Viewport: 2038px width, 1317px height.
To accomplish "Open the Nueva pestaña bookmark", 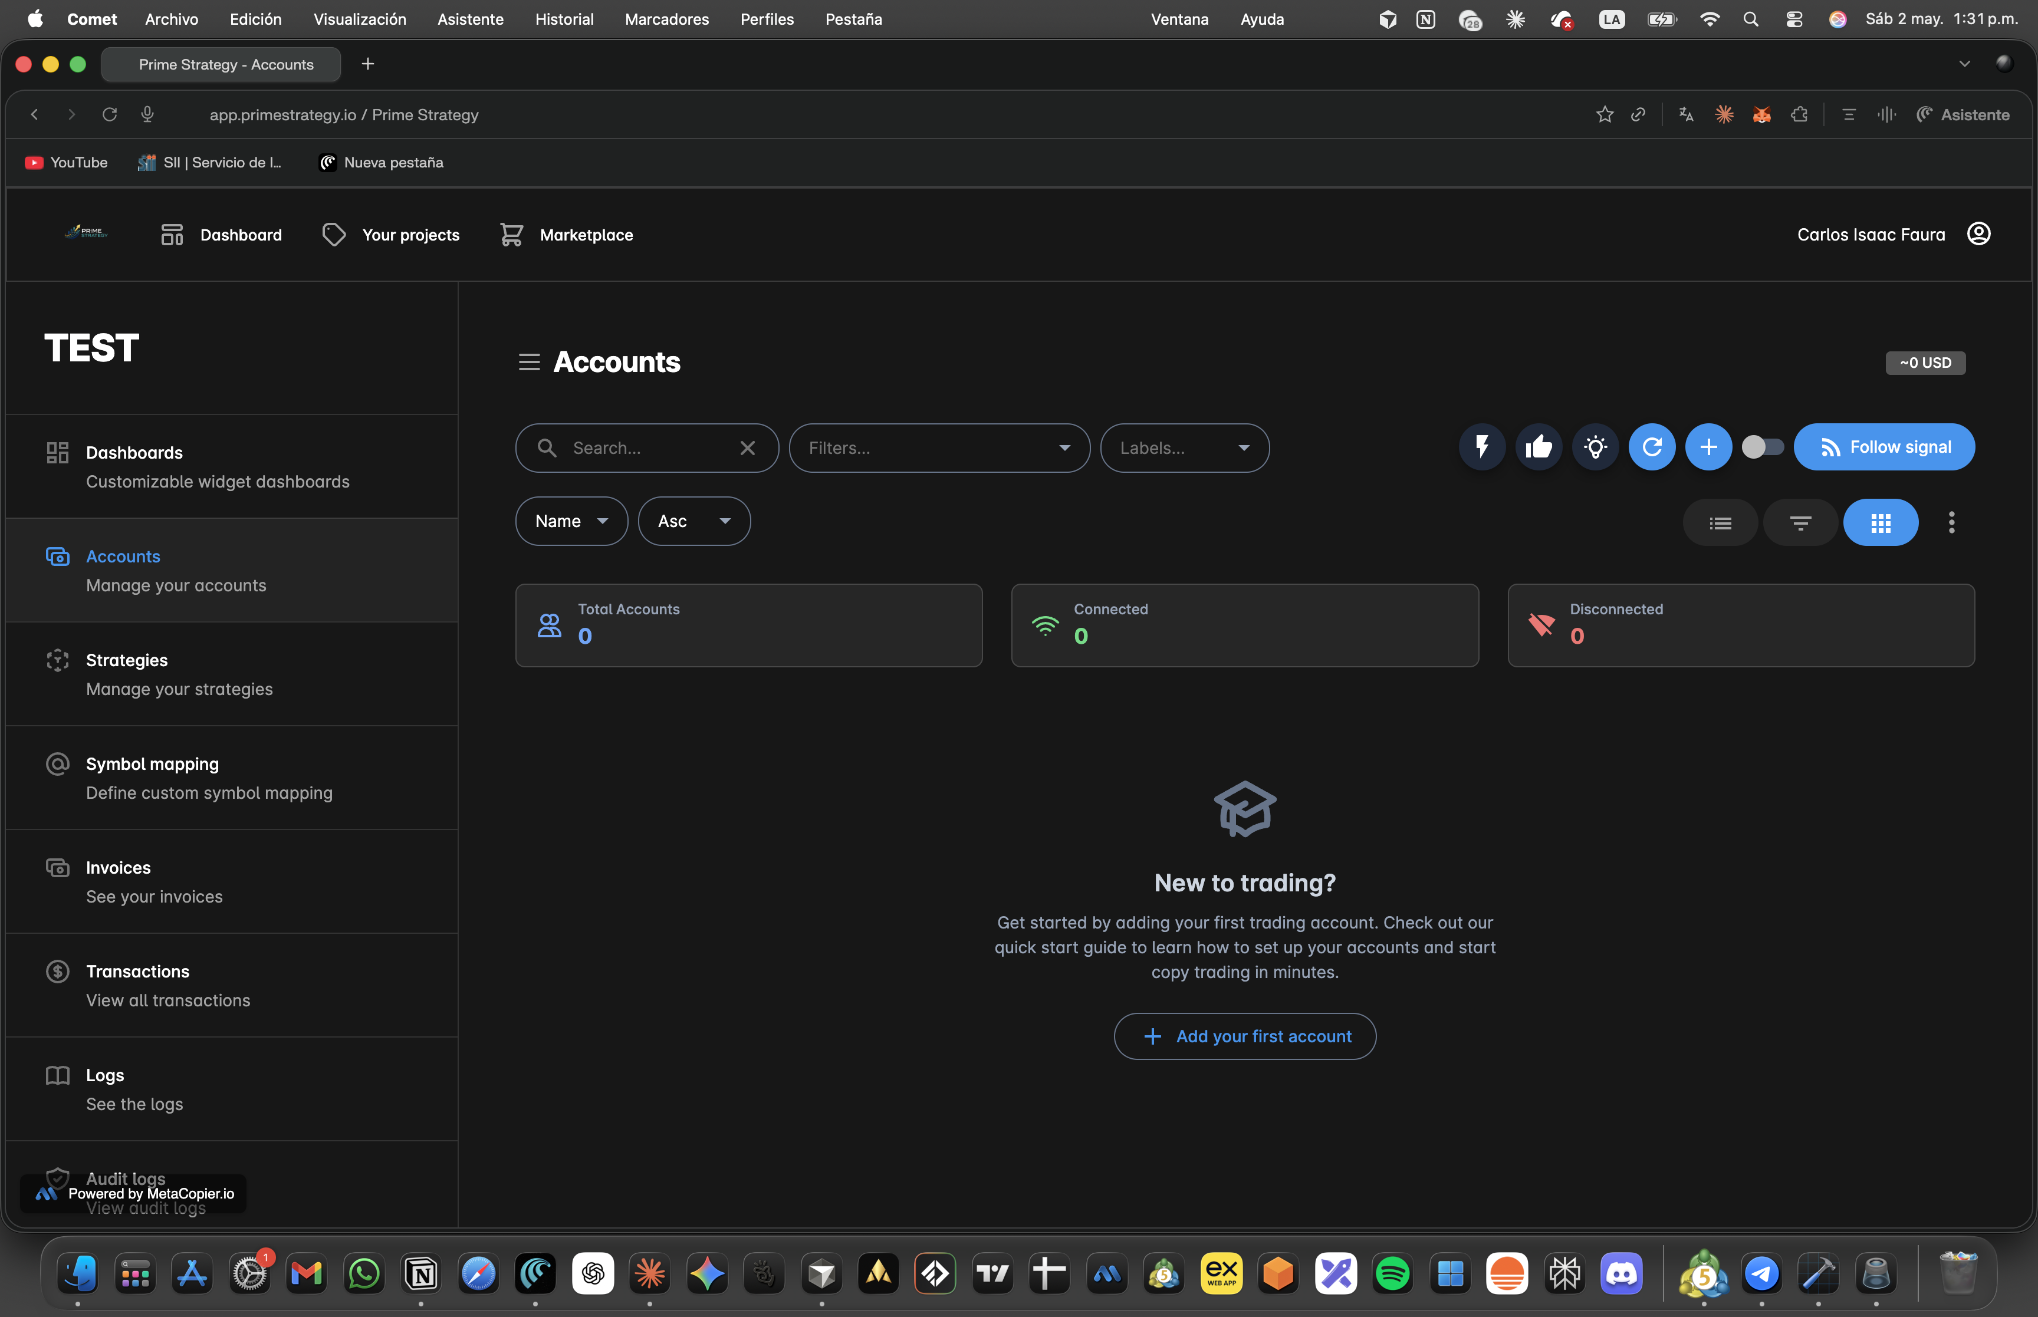I will click(382, 163).
